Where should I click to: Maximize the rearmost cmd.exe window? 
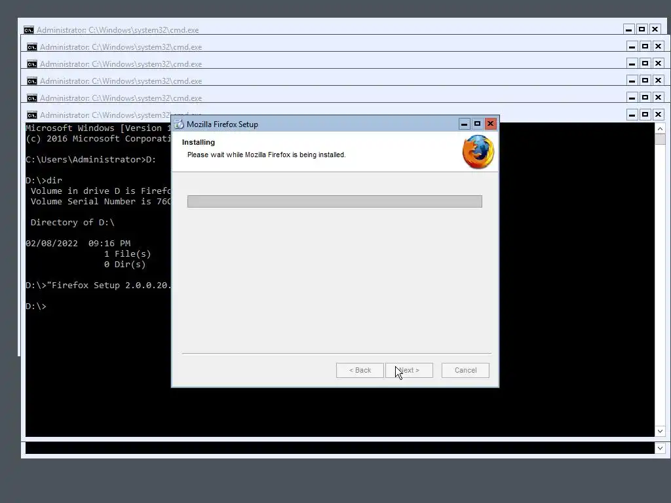coord(642,29)
